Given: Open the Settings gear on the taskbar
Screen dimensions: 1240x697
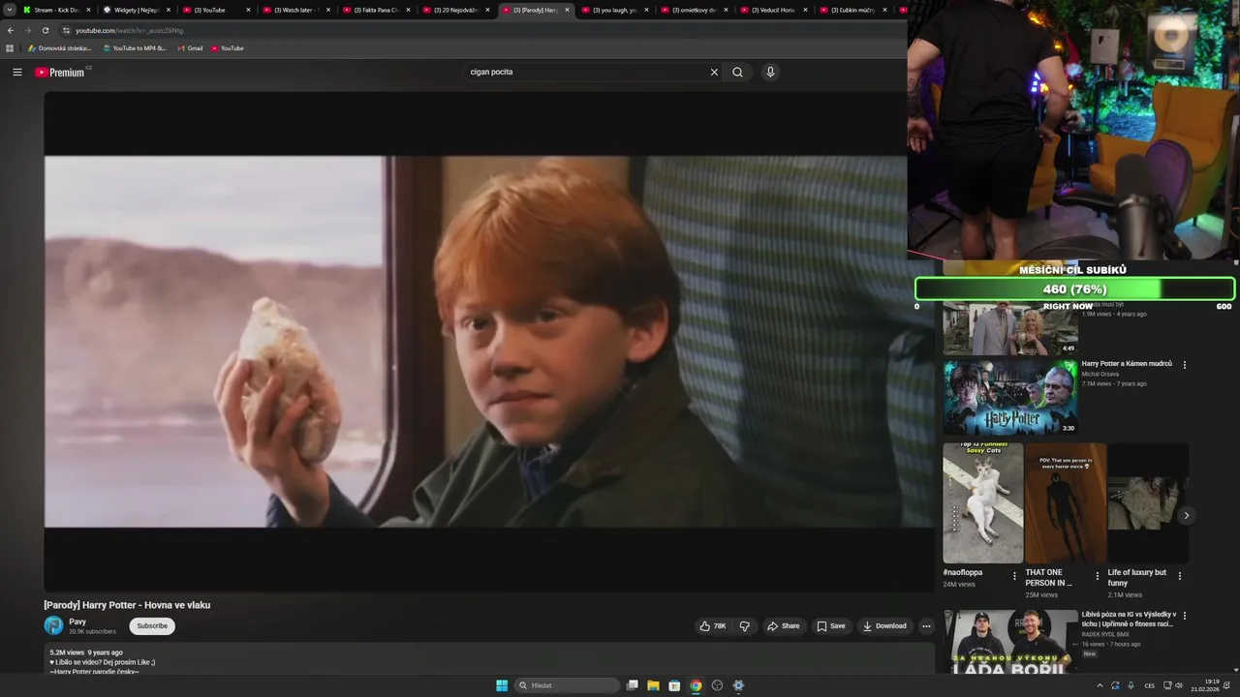Looking at the screenshot, I should point(738,685).
